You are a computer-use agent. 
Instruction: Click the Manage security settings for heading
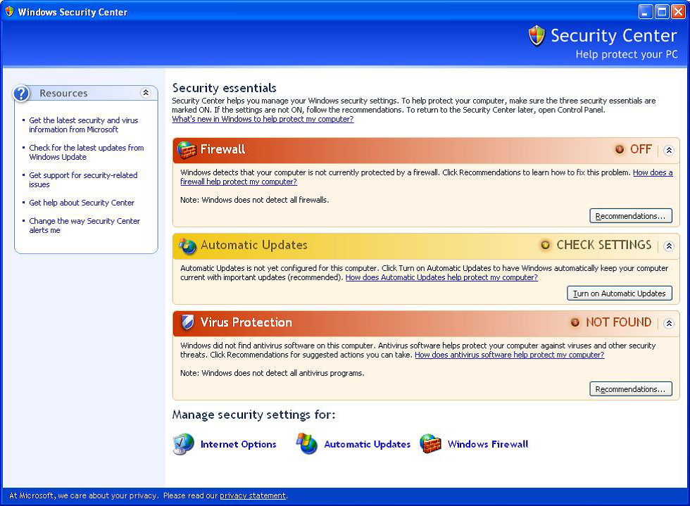coord(253,415)
